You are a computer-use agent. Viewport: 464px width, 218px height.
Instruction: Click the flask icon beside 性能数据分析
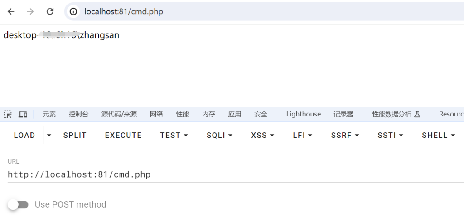[417, 114]
